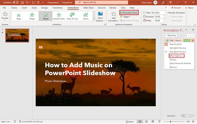The image size is (197, 124).
Task: Open the Customize Quick Access Toolbar arrow
Action: click(x=43, y=2)
